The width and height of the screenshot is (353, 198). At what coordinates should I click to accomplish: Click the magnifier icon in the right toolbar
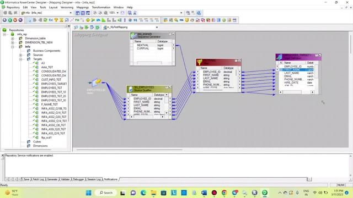[176, 20]
